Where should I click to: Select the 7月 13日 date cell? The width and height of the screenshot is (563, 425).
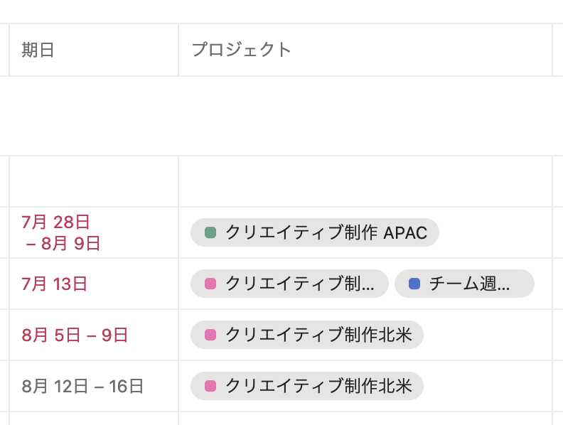coord(55,284)
